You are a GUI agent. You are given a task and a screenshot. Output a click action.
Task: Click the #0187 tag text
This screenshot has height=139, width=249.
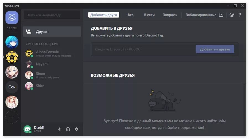tap(37, 131)
